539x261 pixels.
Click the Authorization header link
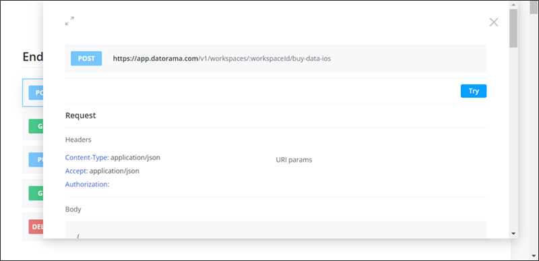pyautogui.click(x=88, y=184)
